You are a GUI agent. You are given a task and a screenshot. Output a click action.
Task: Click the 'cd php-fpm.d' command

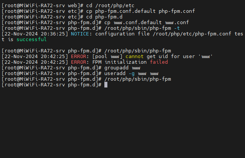pyautogui.click(x=104, y=17)
